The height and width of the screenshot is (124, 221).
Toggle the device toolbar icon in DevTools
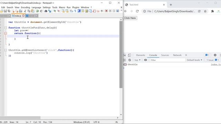point(129,55)
